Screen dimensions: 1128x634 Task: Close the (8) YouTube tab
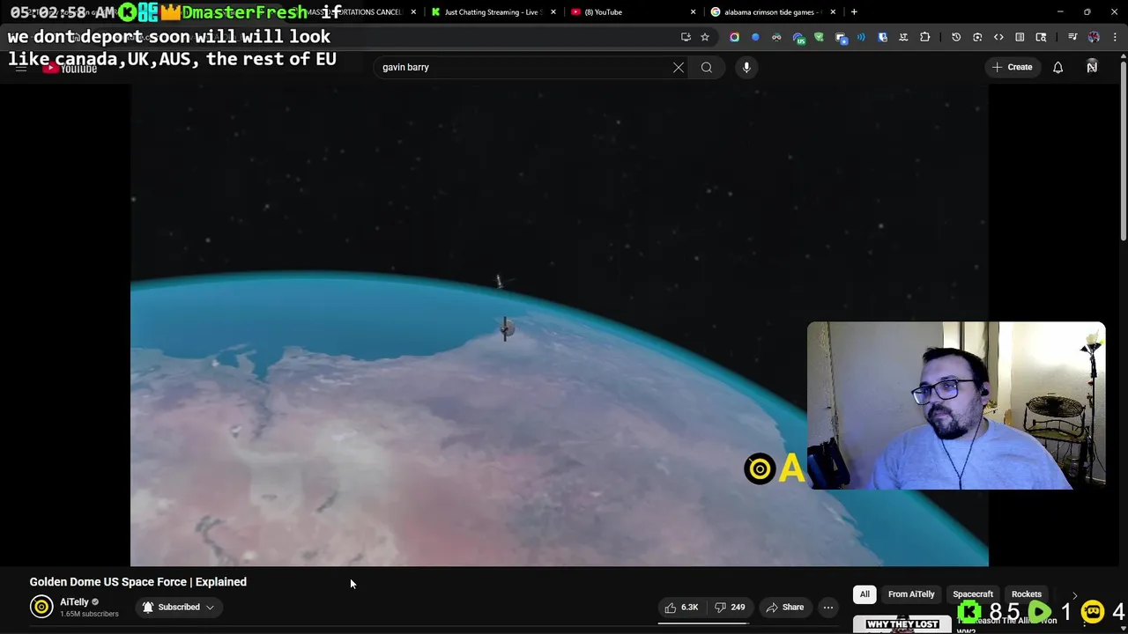pyautogui.click(x=693, y=12)
